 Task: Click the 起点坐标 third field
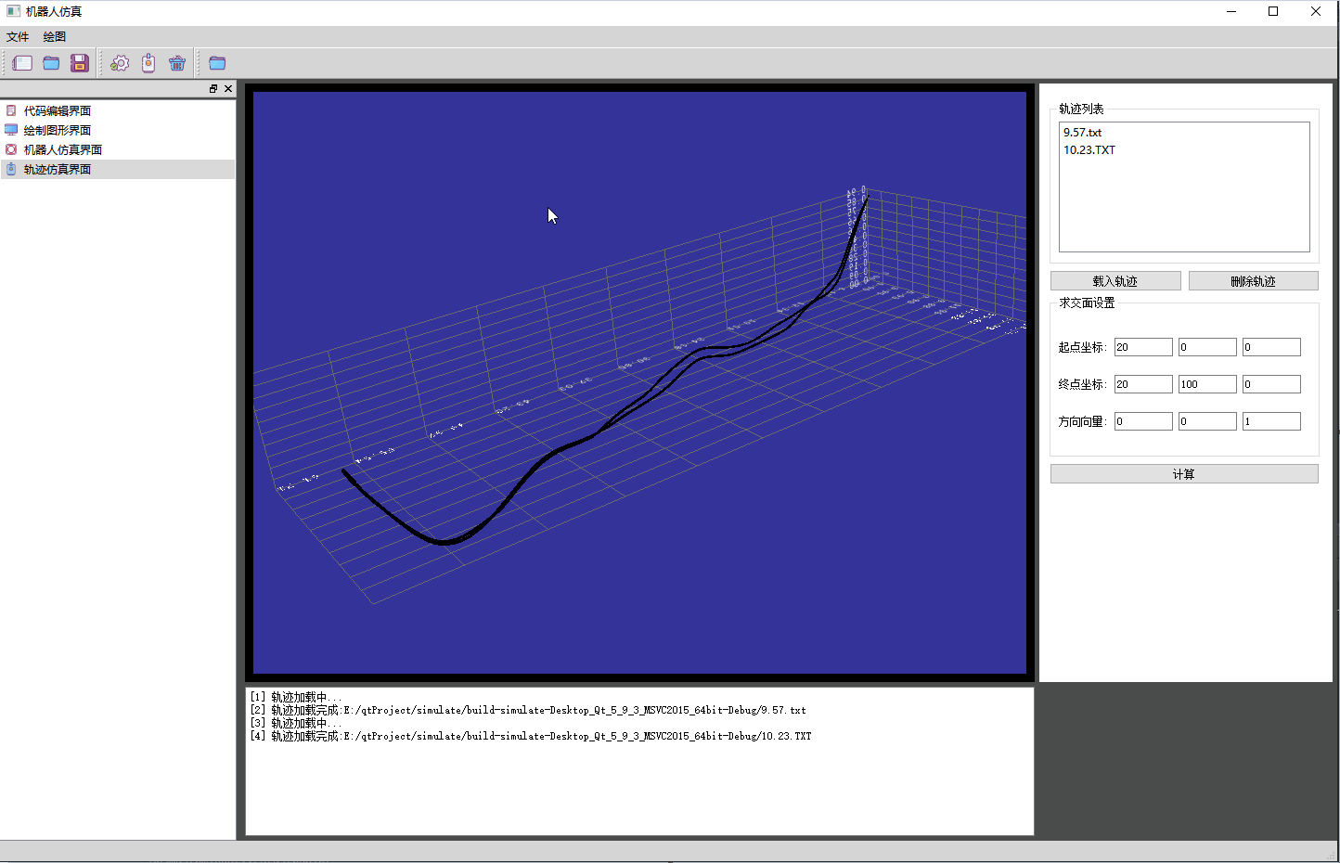point(1271,347)
